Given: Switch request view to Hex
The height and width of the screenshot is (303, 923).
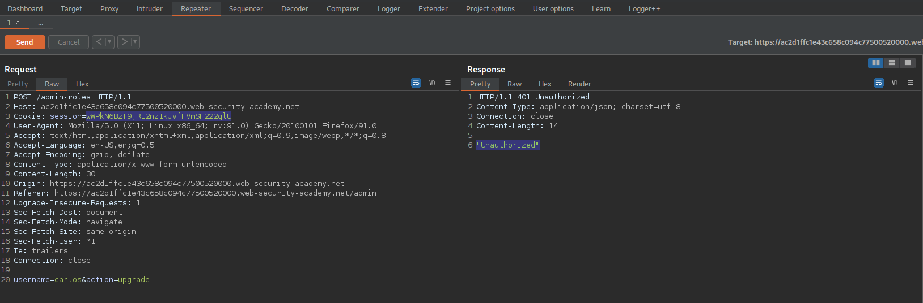Looking at the screenshot, I should tap(82, 84).
